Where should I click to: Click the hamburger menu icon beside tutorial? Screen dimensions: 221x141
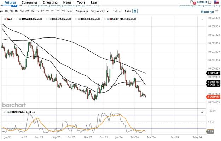(x=217, y=11)
